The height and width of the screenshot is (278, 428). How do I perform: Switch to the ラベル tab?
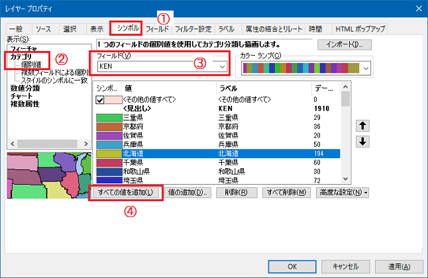click(227, 29)
